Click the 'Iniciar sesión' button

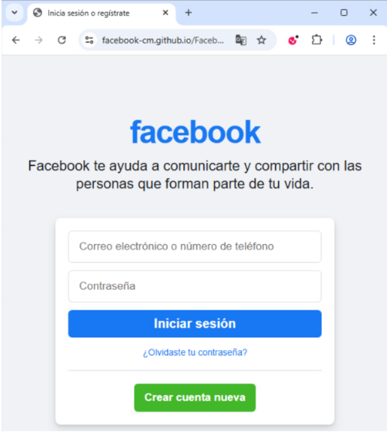(x=195, y=324)
